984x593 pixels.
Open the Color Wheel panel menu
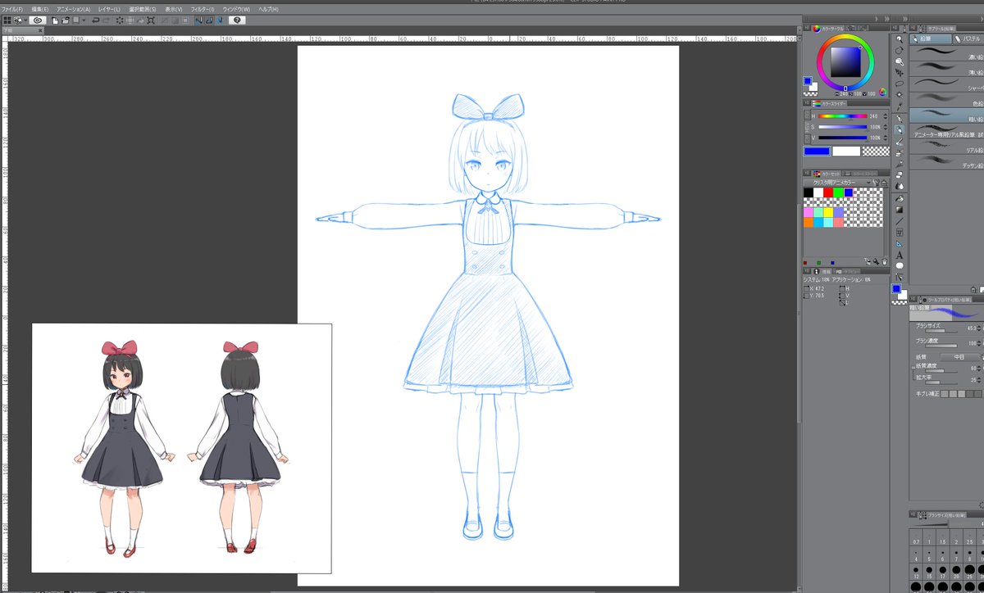806,29
